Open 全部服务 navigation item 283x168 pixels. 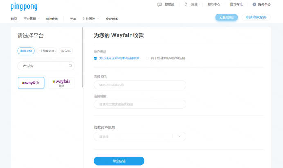[x=112, y=19]
